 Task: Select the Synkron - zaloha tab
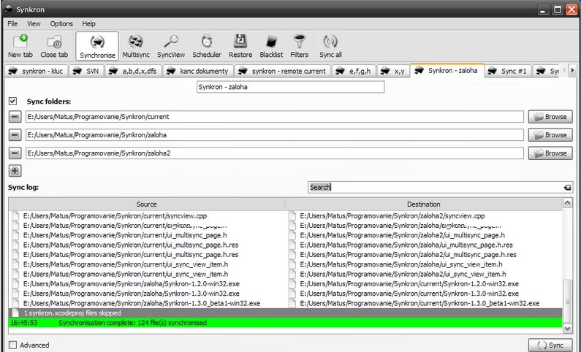click(447, 70)
